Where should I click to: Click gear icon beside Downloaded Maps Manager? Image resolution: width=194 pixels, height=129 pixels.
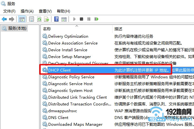pyautogui.click(x=45, y=124)
